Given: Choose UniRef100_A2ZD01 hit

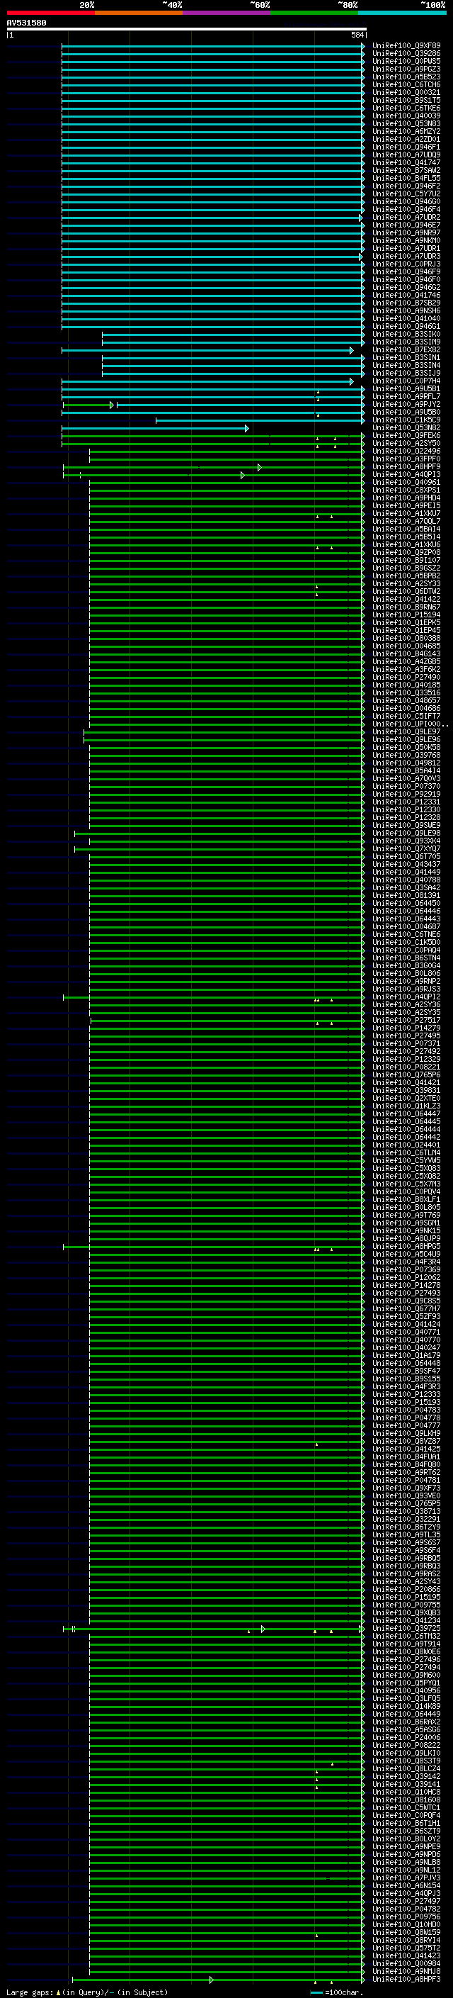Looking at the screenshot, I should 406,140.
